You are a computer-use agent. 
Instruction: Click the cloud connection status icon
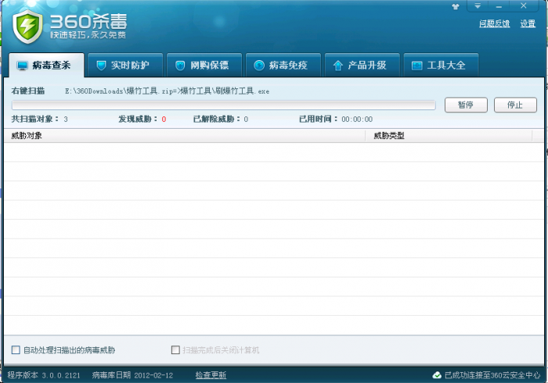pyautogui.click(x=437, y=375)
